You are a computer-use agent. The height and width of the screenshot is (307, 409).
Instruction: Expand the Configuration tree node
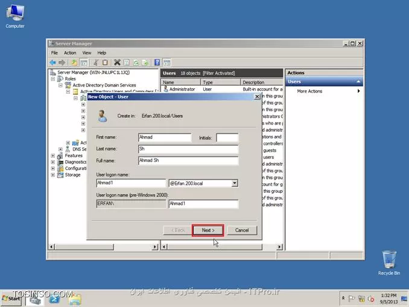coord(53,168)
